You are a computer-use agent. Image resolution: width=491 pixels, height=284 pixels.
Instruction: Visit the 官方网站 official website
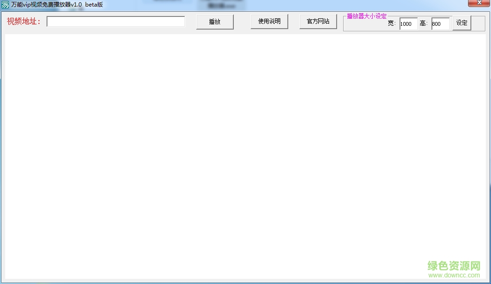coord(318,21)
